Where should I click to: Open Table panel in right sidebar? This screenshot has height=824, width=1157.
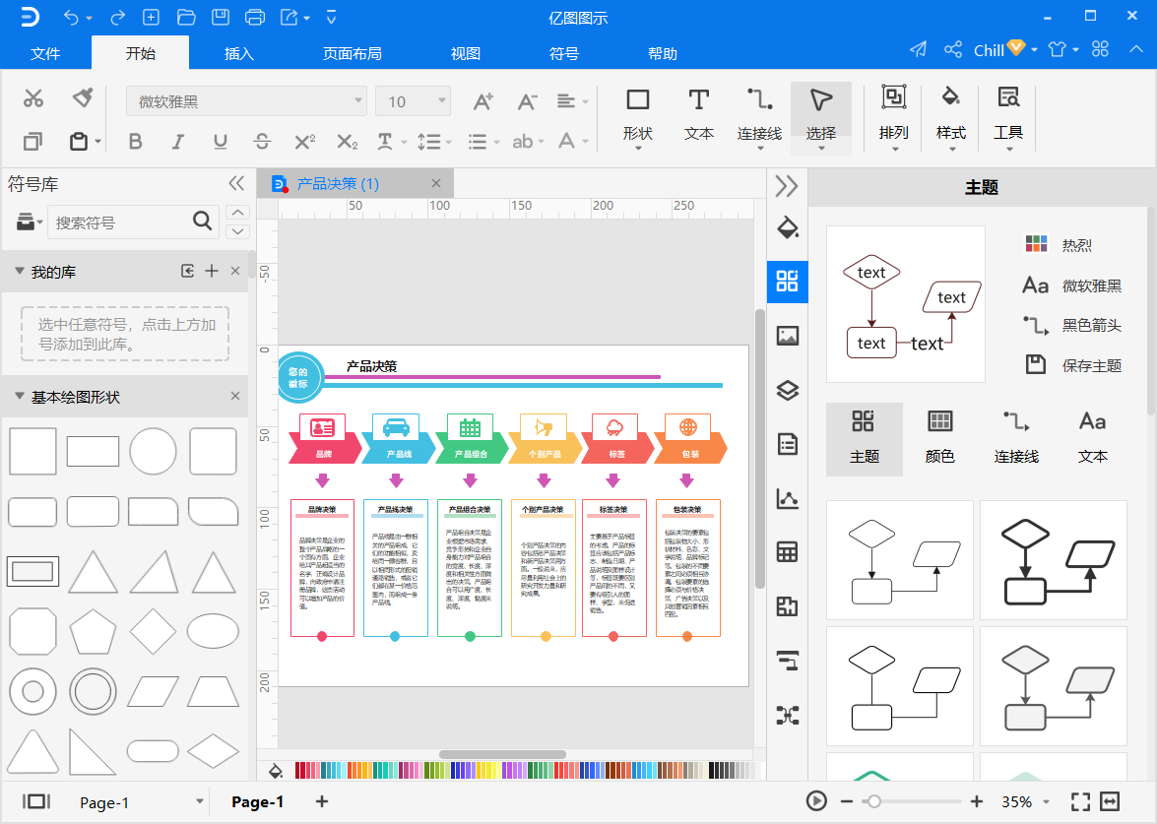pos(788,551)
